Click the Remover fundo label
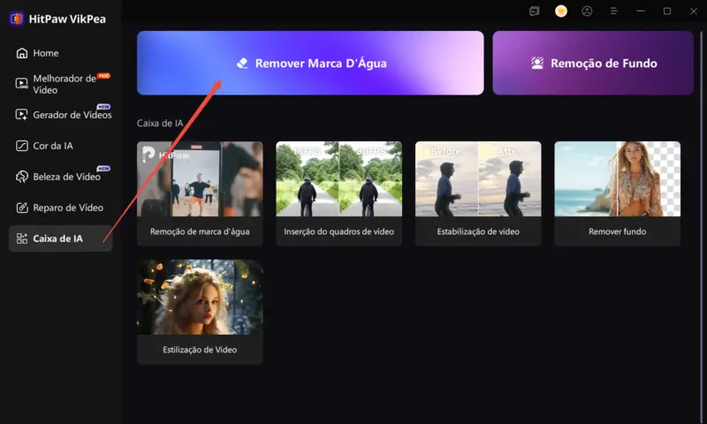This screenshot has width=707, height=424. tap(617, 231)
